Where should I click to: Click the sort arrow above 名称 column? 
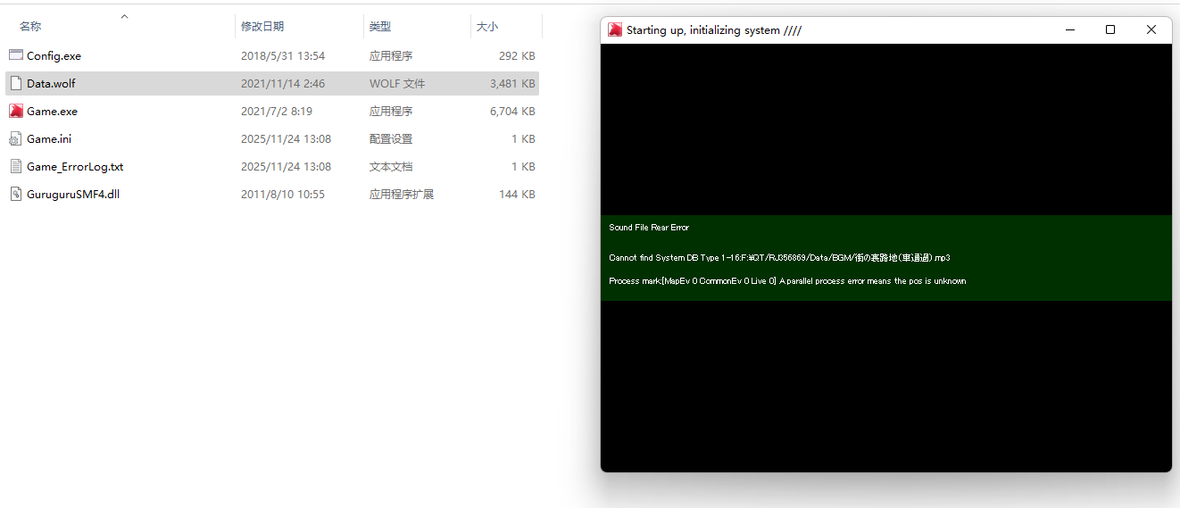(124, 16)
